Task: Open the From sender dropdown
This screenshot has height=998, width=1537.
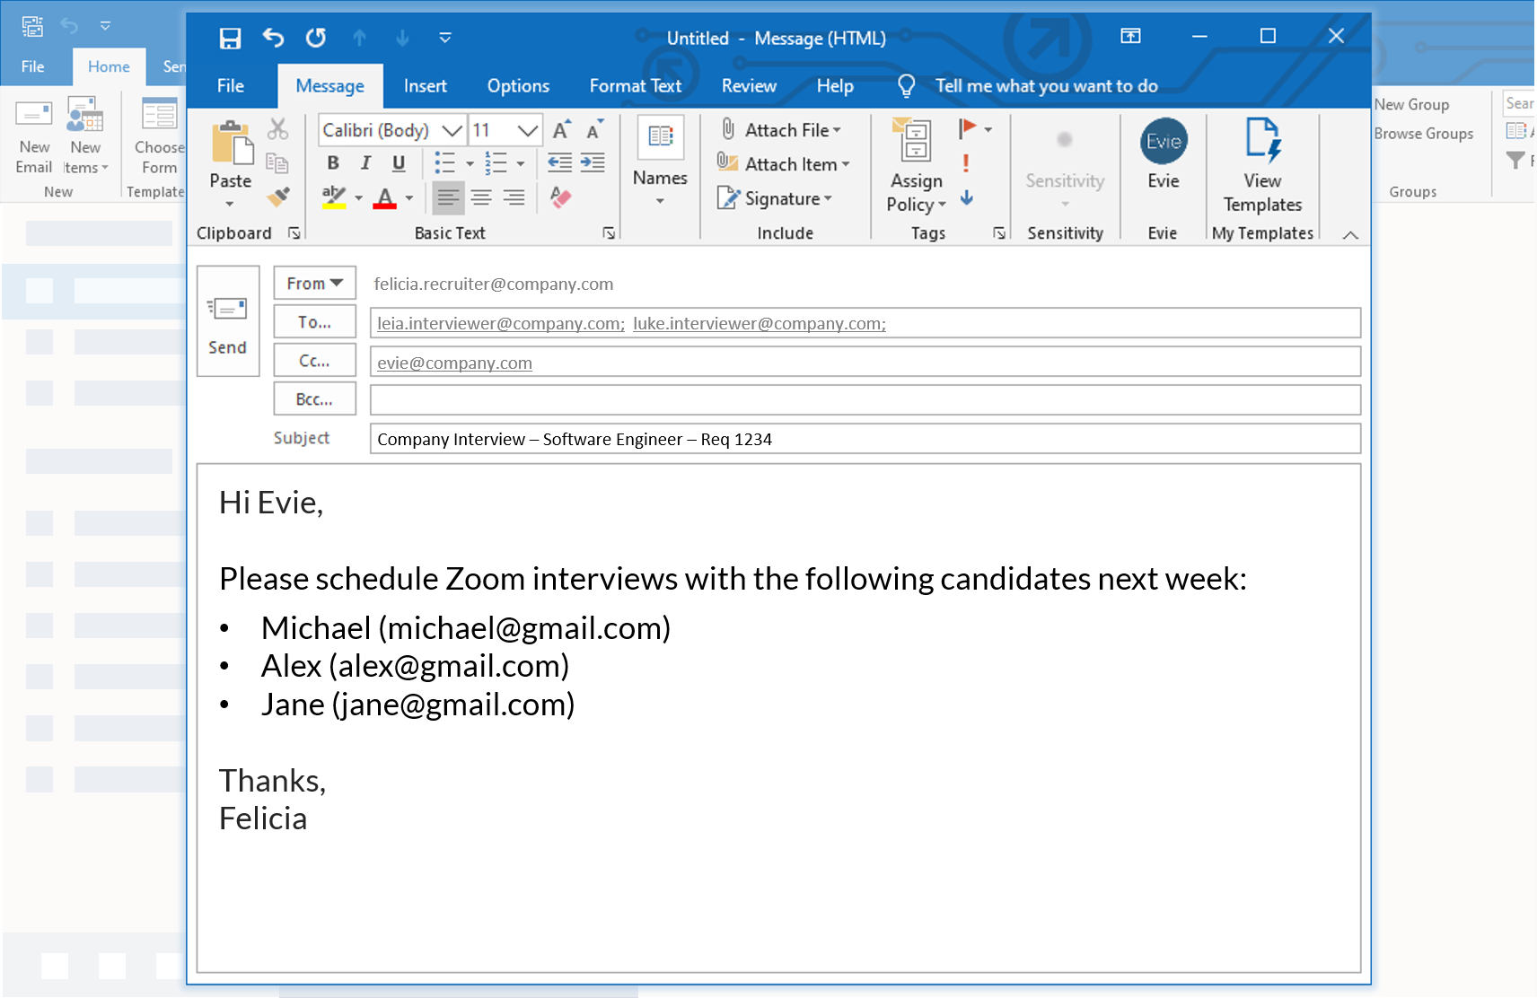Action: (x=314, y=283)
